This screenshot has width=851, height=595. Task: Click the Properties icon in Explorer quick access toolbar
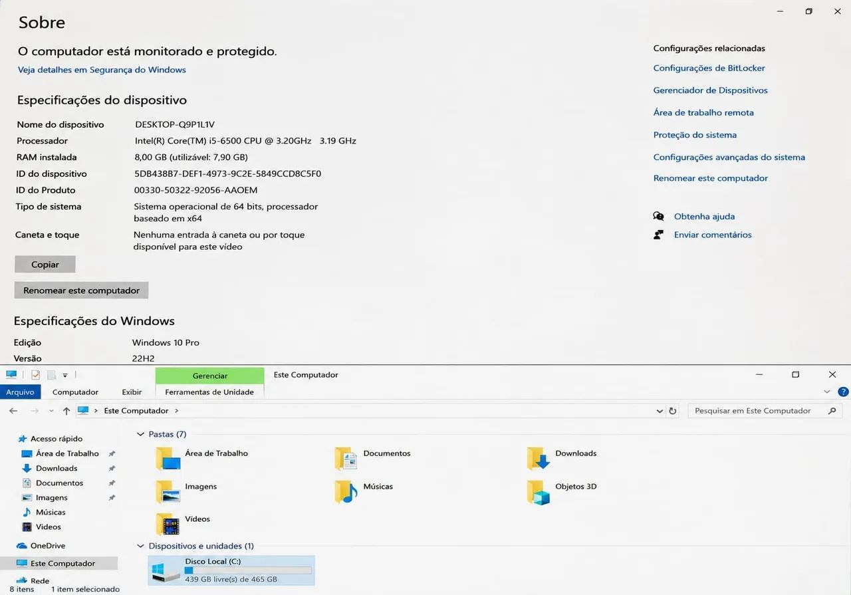coord(35,375)
